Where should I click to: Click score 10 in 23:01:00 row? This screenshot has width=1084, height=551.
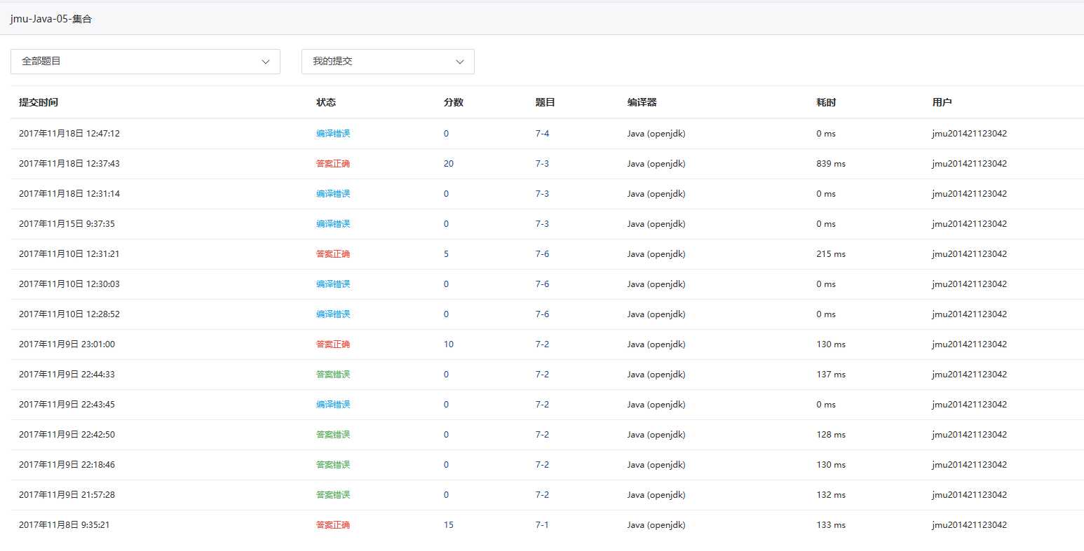click(x=449, y=344)
